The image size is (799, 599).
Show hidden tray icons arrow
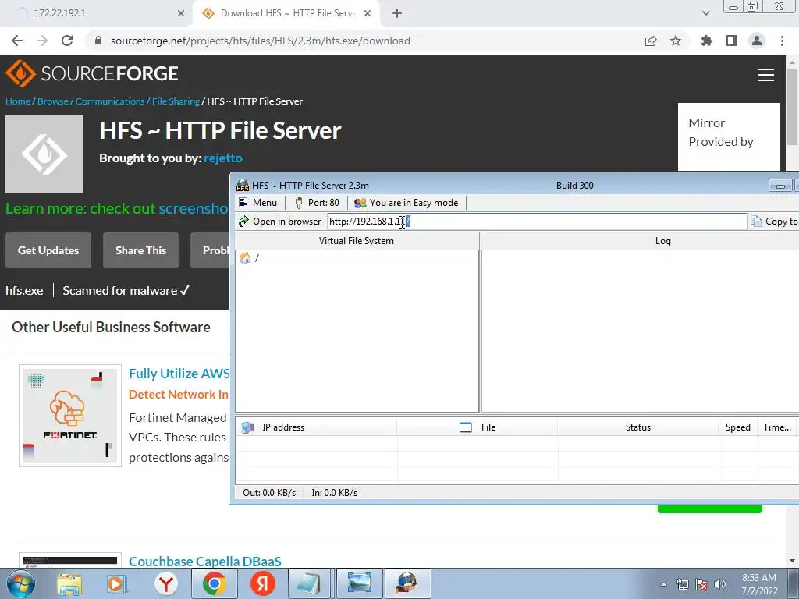[663, 584]
